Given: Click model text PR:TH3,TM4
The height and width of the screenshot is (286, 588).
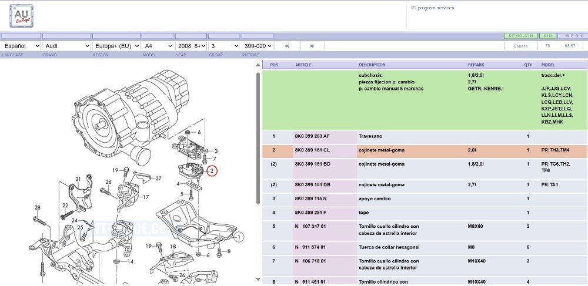Looking at the screenshot, I should (x=556, y=150).
